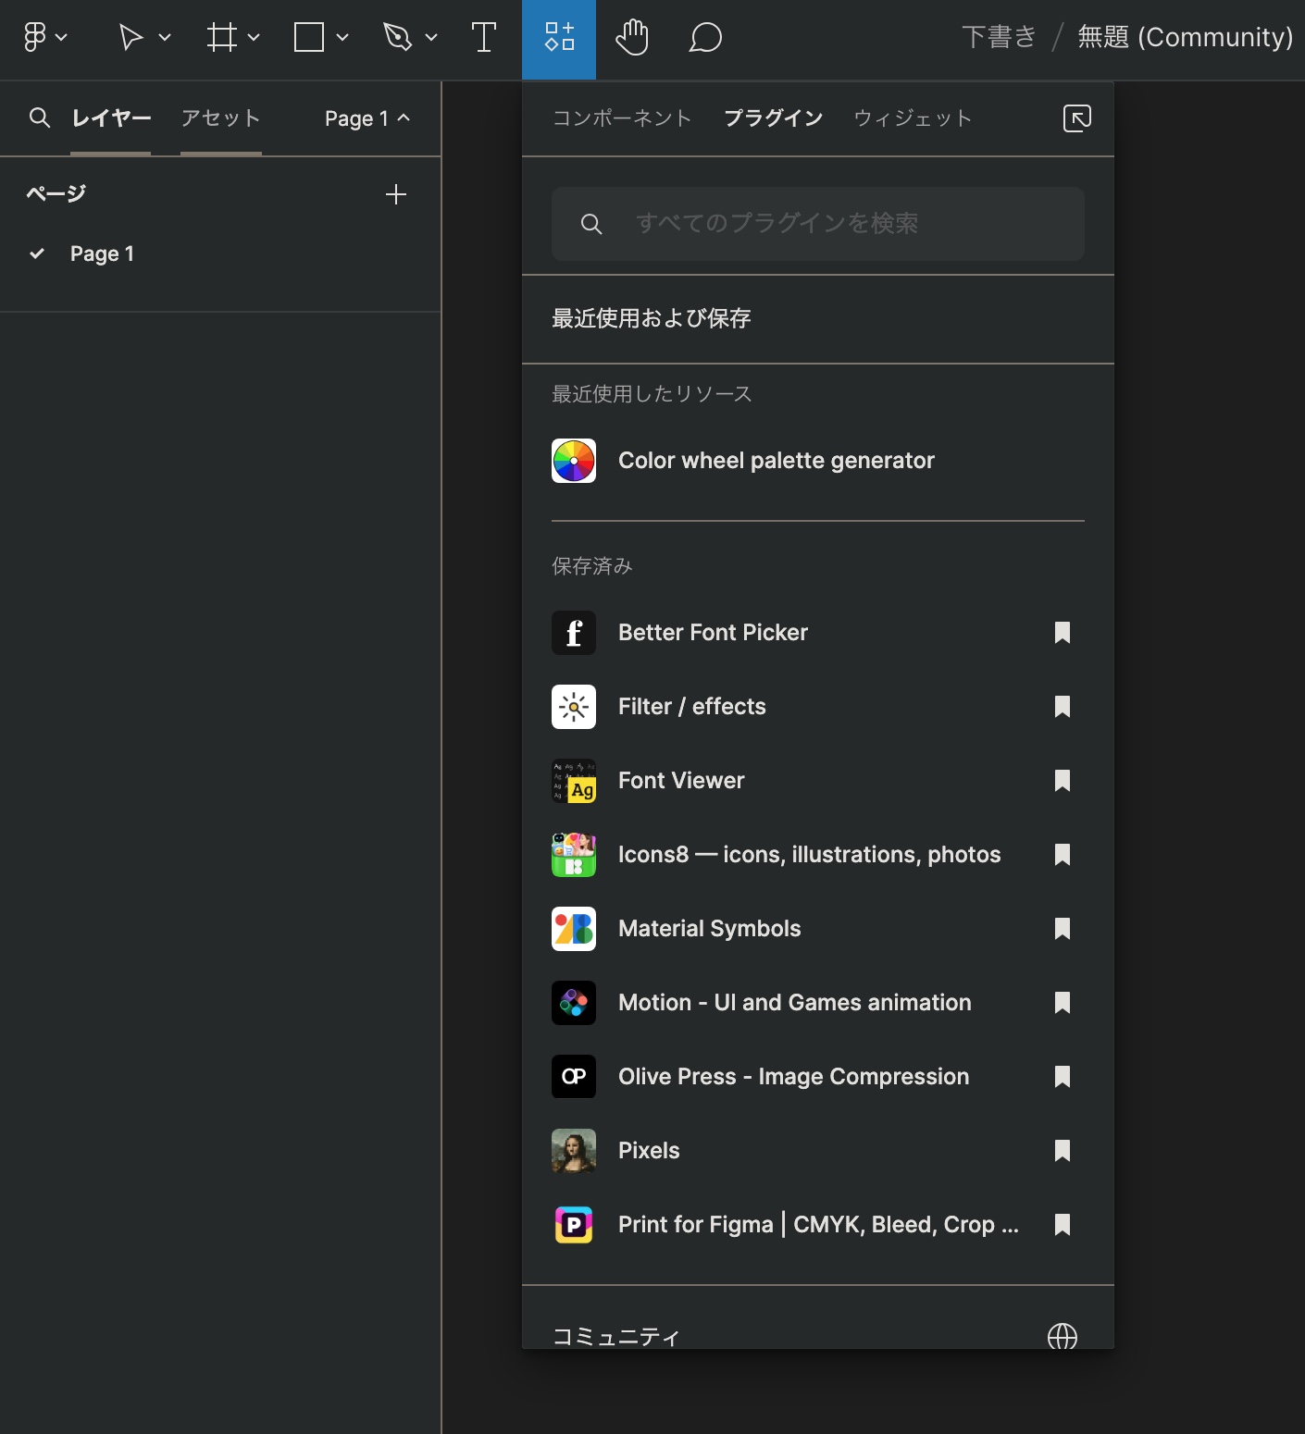Click the Better Font Picker icon
This screenshot has width=1305, height=1434.
574,633
